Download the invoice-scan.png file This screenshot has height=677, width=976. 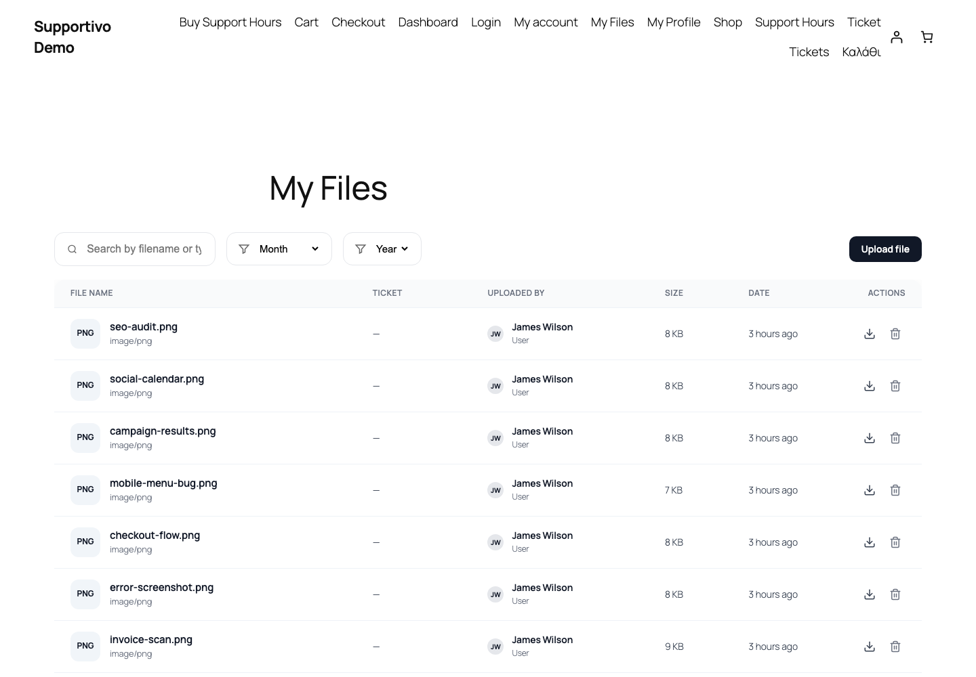(x=870, y=647)
